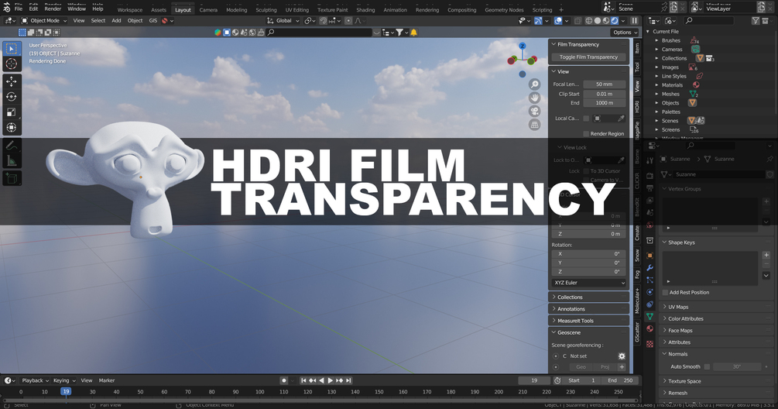This screenshot has height=409, width=778.
Task: Select solid viewport shading mode
Action: (x=598, y=21)
